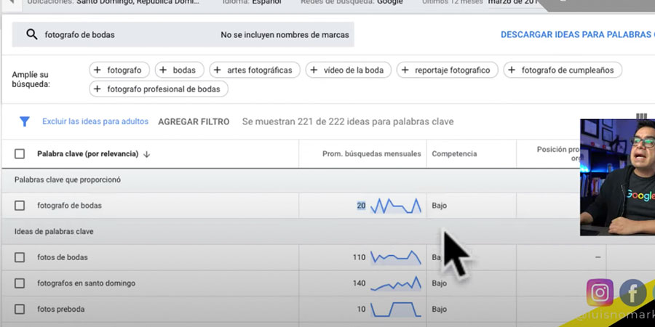Click the plus icon on fotografo de cumpleaños chip

(512, 70)
